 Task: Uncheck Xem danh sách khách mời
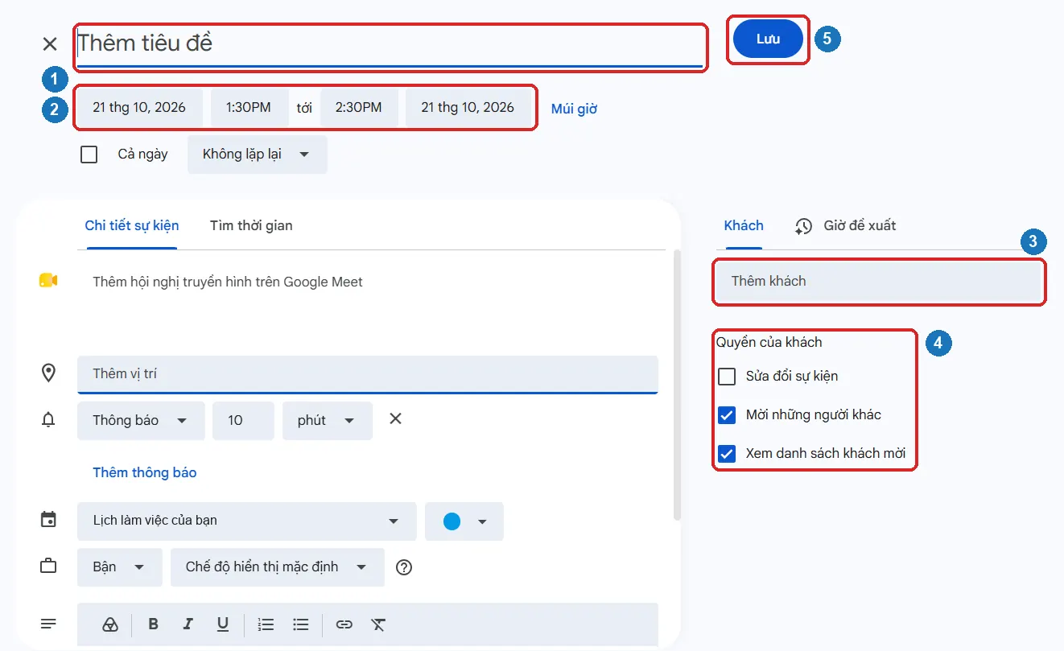pos(727,453)
